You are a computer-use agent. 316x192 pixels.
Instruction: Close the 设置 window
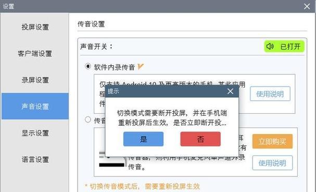point(307,6)
